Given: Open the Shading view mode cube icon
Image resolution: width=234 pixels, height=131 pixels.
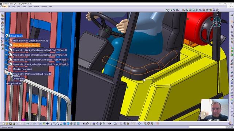Looking at the screenshot, I should click(x=72, y=124).
